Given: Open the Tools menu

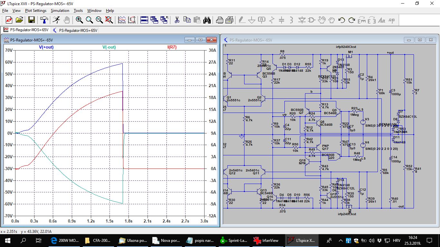Looking at the screenshot, I should pos(78,11).
